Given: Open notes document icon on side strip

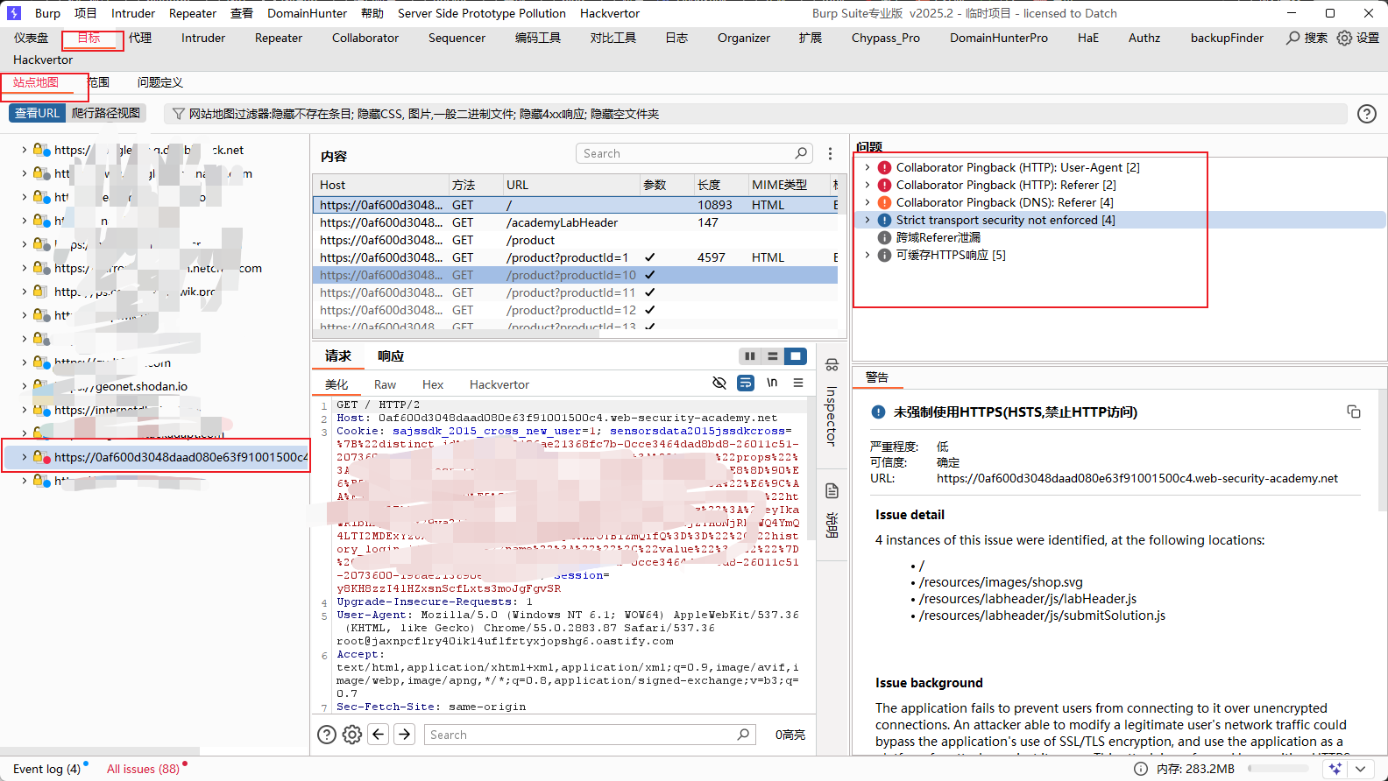Looking at the screenshot, I should [832, 490].
